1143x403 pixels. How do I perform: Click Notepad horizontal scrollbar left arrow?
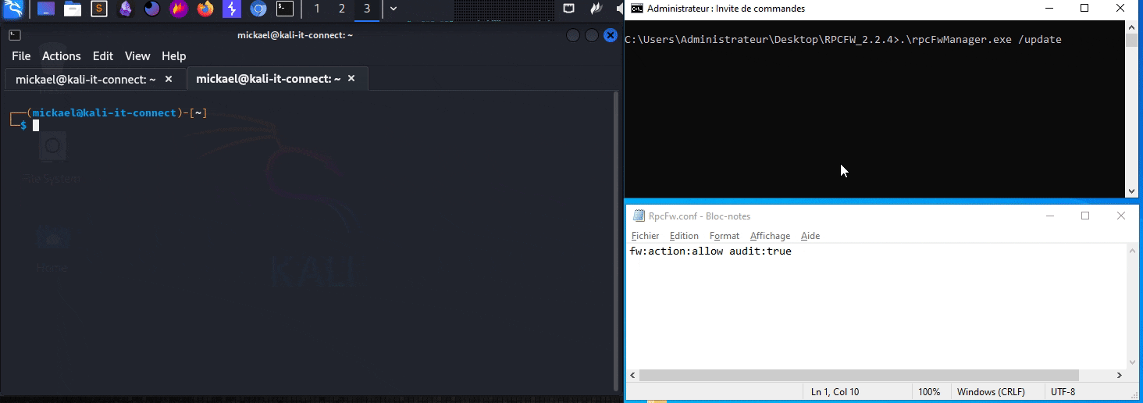point(632,376)
